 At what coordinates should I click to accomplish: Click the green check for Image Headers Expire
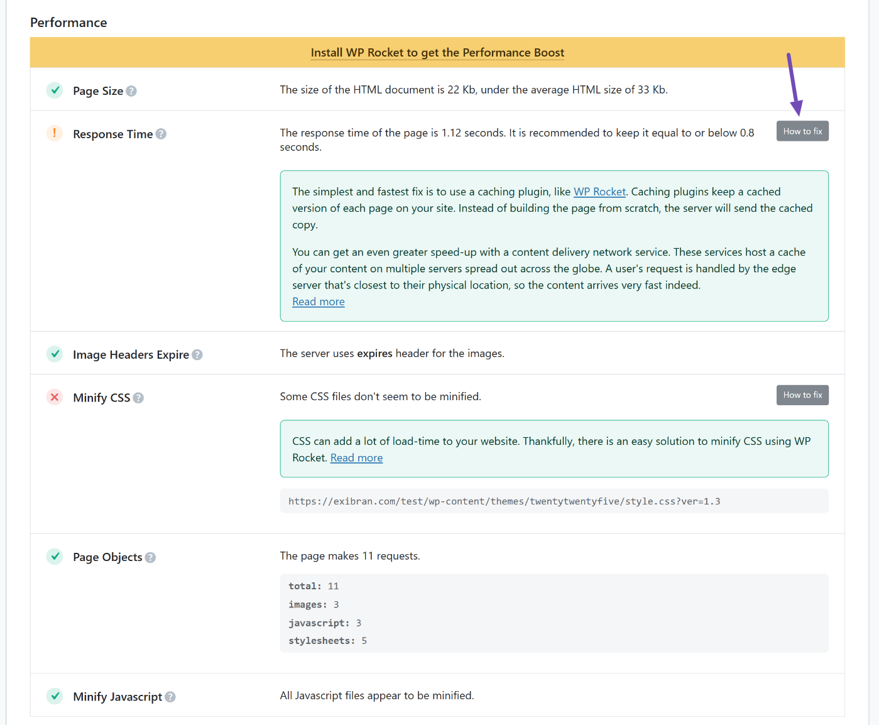coord(55,354)
